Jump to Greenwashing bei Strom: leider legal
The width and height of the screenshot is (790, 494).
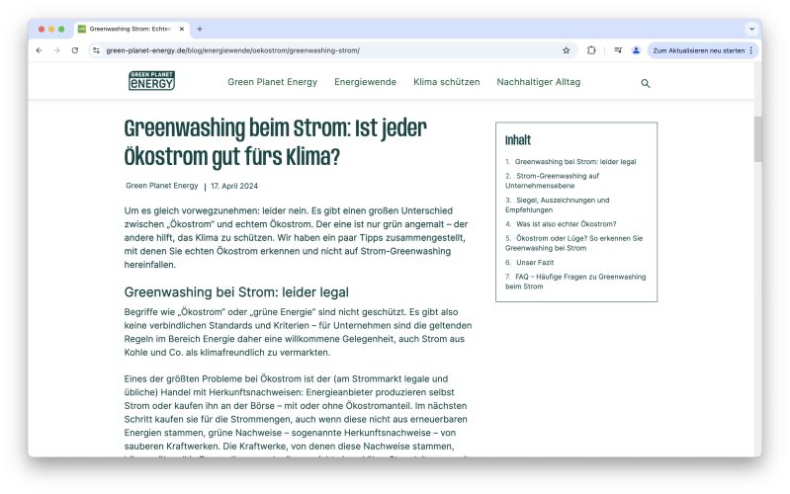point(575,162)
